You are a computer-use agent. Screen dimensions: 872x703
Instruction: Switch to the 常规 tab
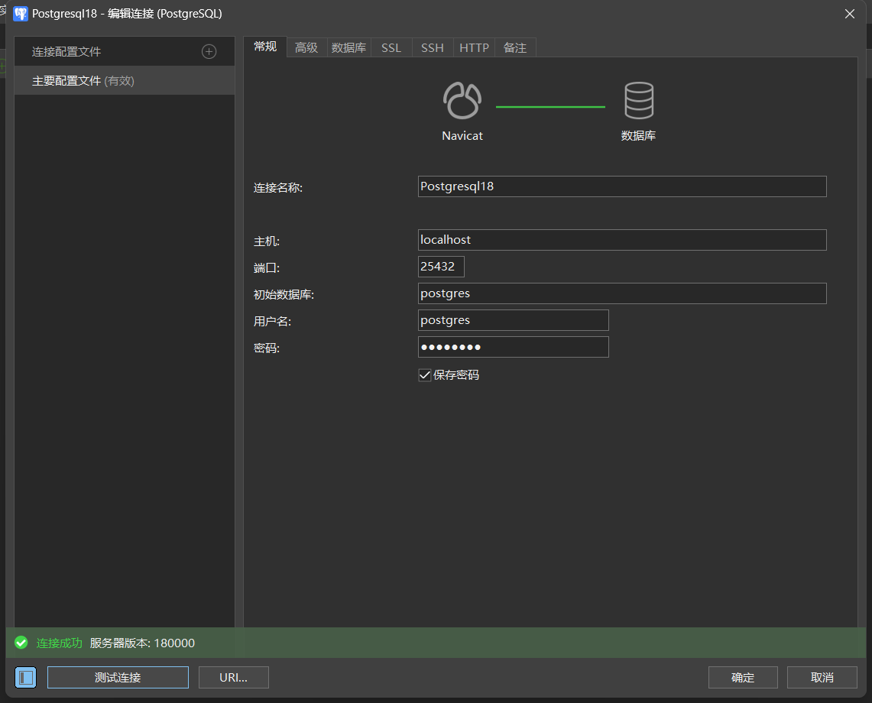click(265, 47)
